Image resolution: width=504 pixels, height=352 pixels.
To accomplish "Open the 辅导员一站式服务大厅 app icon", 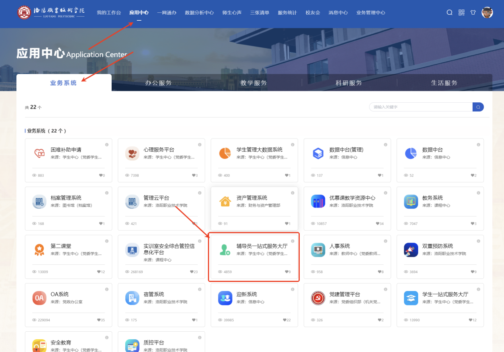I will [x=225, y=250].
